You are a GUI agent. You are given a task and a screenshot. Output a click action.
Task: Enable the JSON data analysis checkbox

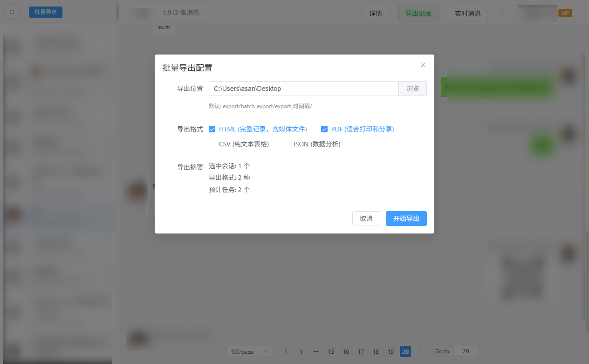tap(286, 144)
